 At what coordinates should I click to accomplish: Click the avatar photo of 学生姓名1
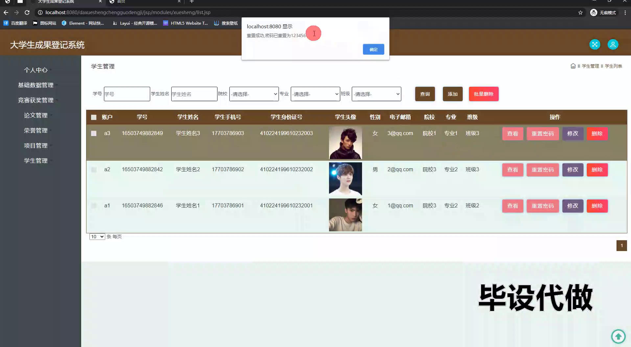click(345, 215)
